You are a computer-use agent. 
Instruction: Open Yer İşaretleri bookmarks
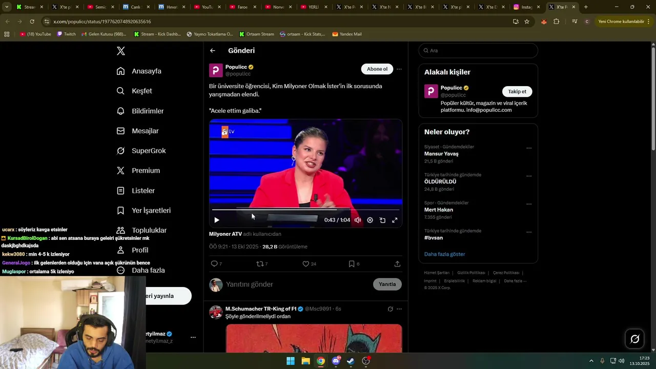click(143, 211)
